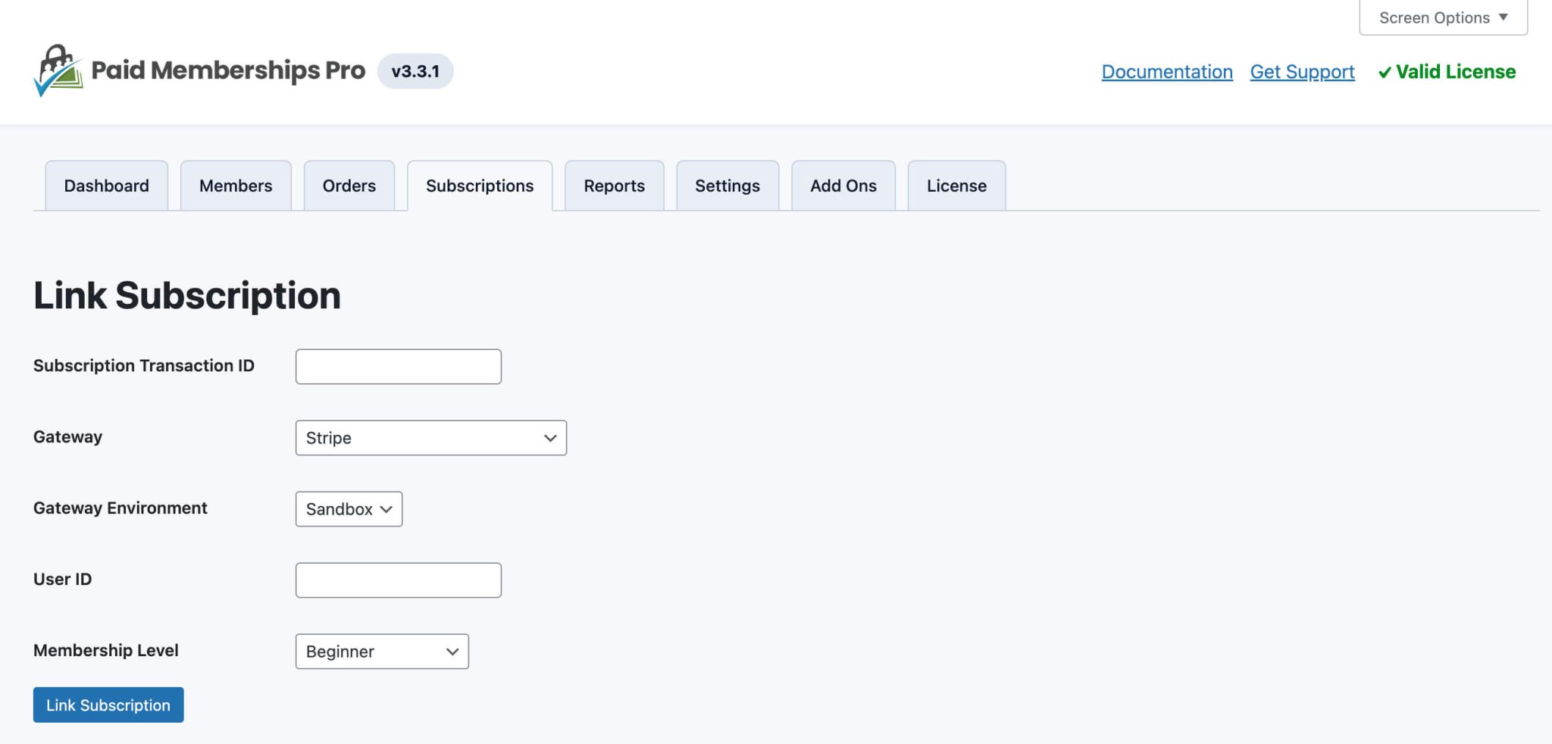Select the Subscriptions tab
Image resolution: width=1552 pixels, height=744 pixels.
(480, 186)
